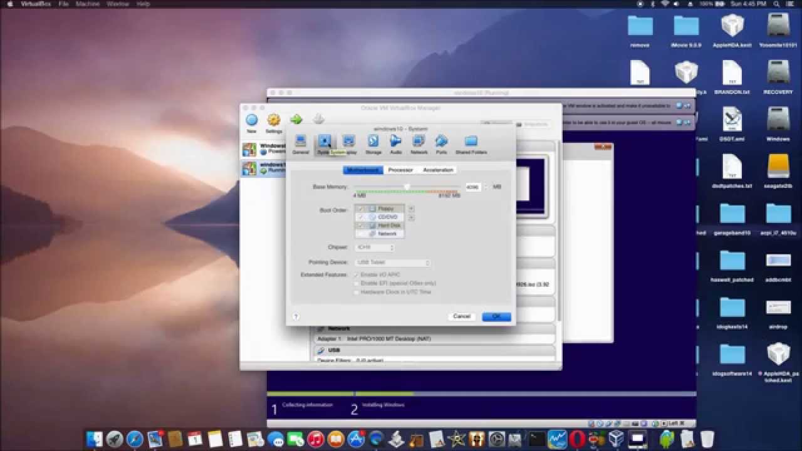Switch to the Processor tab
The image size is (802, 451).
[400, 170]
